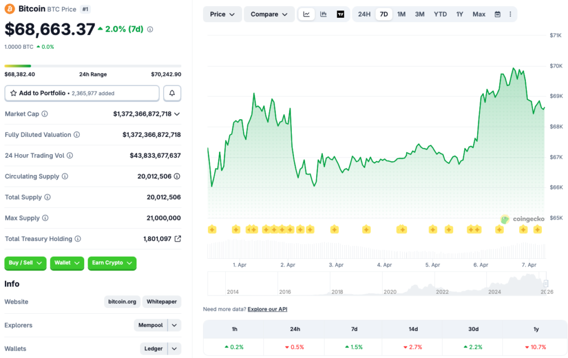Viewport: 568px width, 358px height.
Task: Switch to the 1M timeframe tab
Action: pos(401,14)
